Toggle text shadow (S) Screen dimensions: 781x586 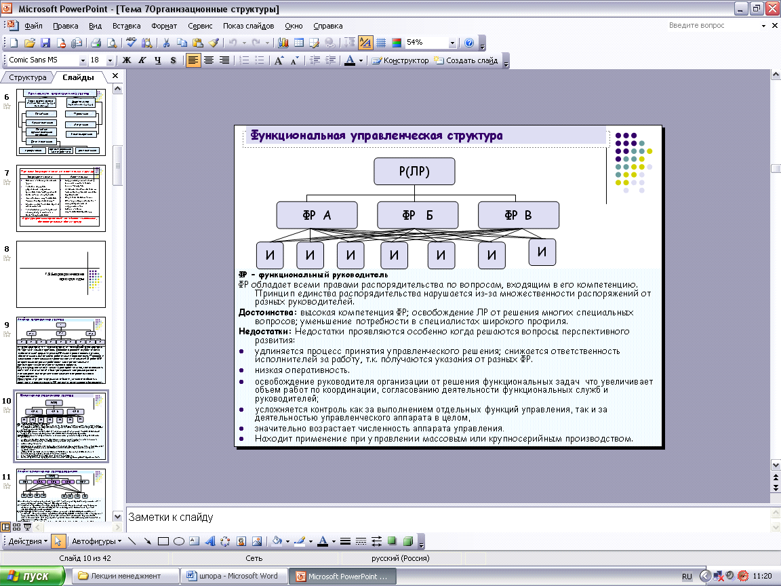[174, 60]
